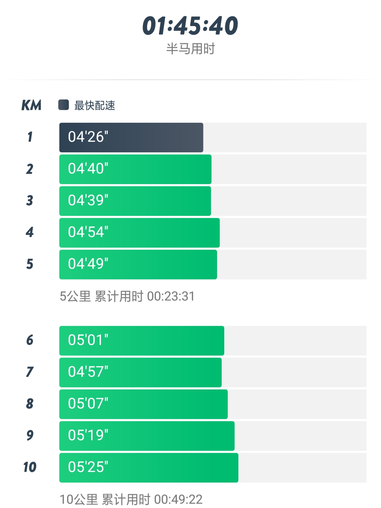Select the slowest bar 05'25"
This screenshot has width=381, height=508.
(149, 467)
